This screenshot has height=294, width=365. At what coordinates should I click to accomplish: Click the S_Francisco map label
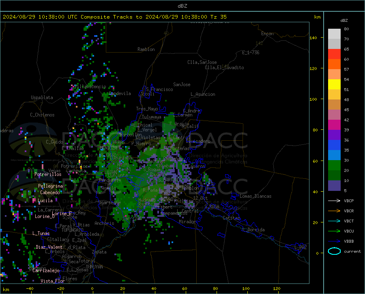pos(159,89)
